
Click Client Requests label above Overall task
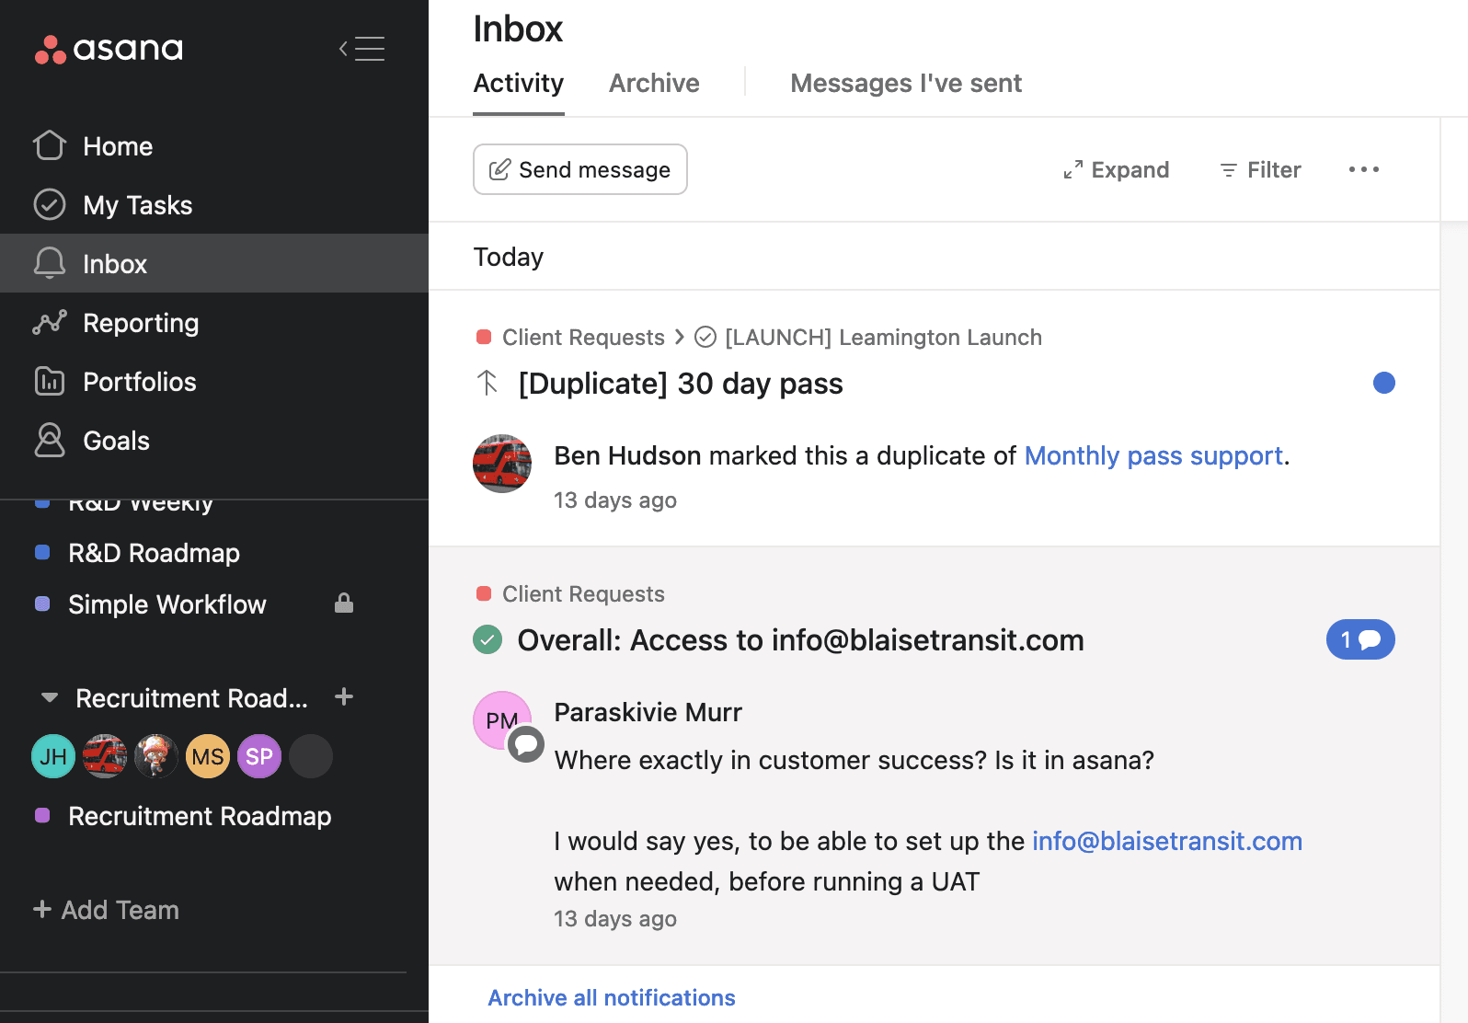point(583,594)
